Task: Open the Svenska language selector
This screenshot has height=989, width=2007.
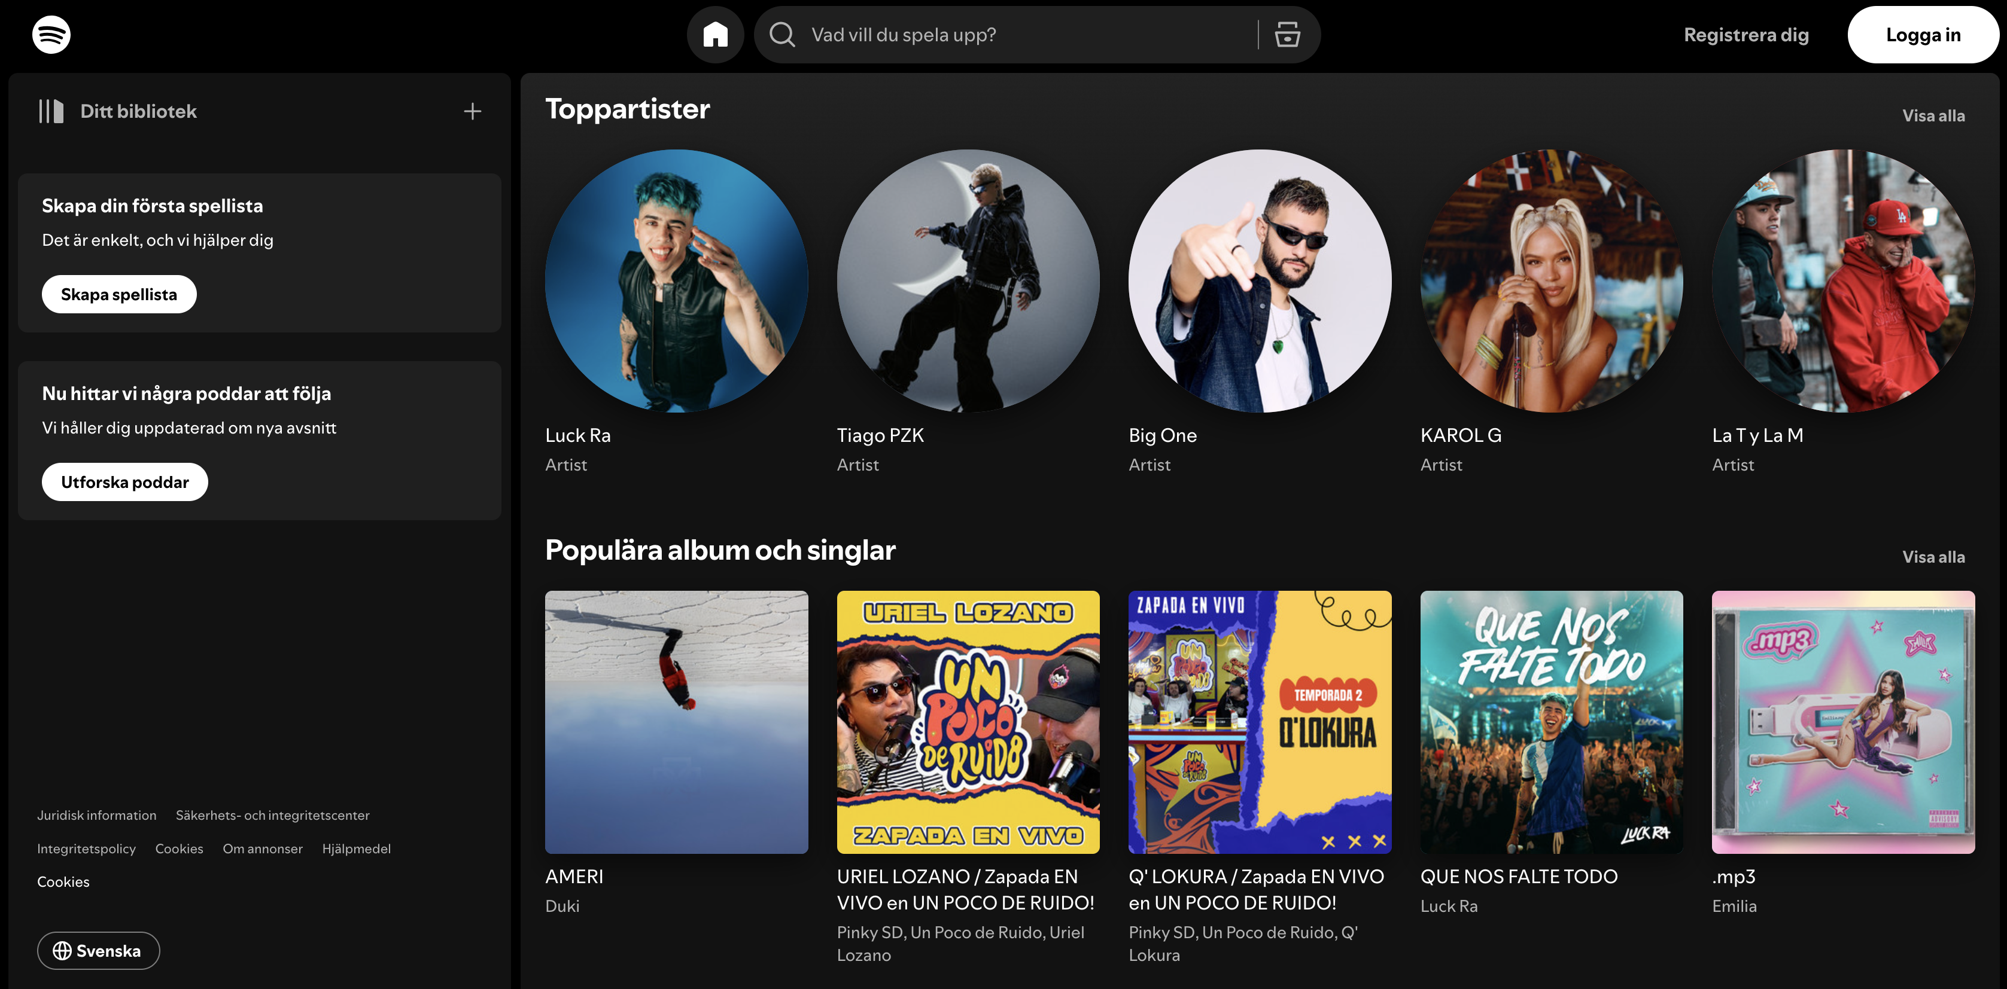Action: click(x=98, y=950)
